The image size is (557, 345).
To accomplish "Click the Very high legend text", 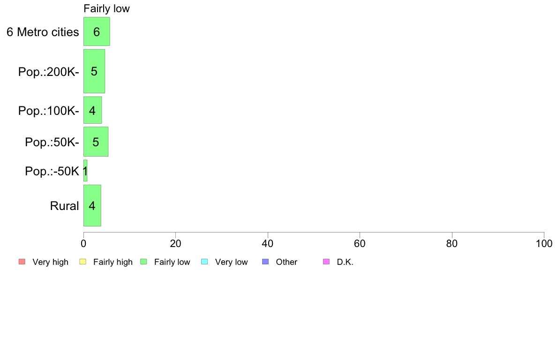I will pos(51,262).
